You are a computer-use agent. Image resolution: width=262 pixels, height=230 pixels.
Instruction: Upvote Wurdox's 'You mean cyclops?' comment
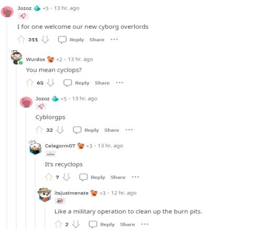[30, 83]
